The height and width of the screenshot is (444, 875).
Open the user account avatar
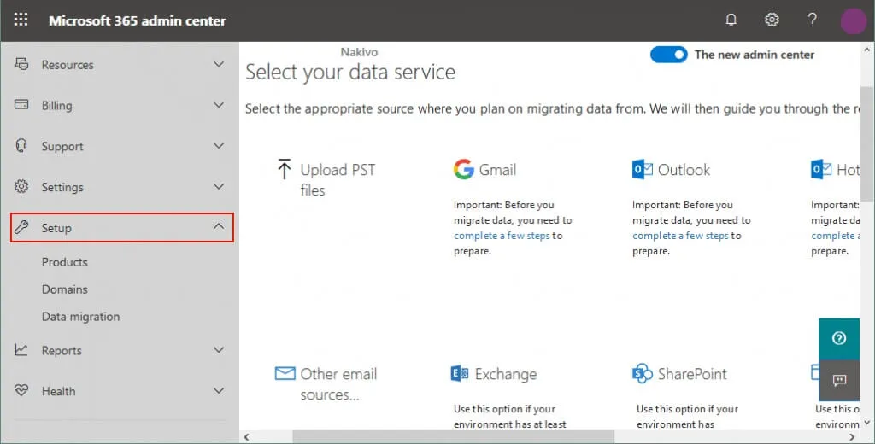click(x=853, y=20)
